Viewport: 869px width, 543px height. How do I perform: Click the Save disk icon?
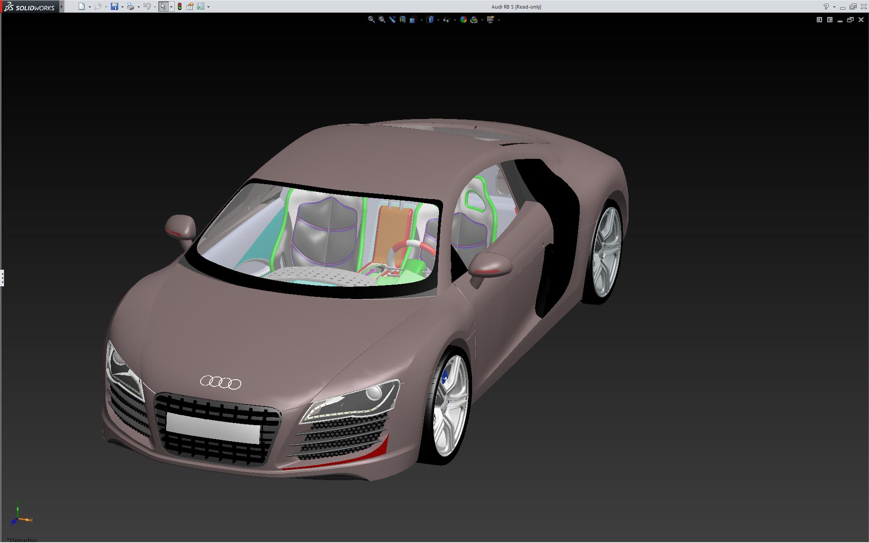115,6
